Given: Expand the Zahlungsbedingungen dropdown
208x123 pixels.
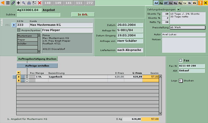Looking at the screenshot, I should coord(179,9).
